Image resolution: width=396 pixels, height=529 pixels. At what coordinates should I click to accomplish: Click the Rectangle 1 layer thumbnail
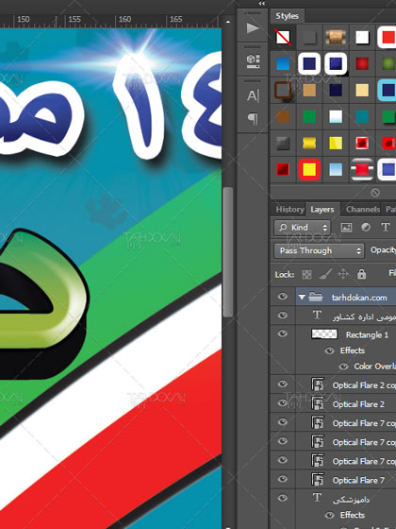point(324,334)
